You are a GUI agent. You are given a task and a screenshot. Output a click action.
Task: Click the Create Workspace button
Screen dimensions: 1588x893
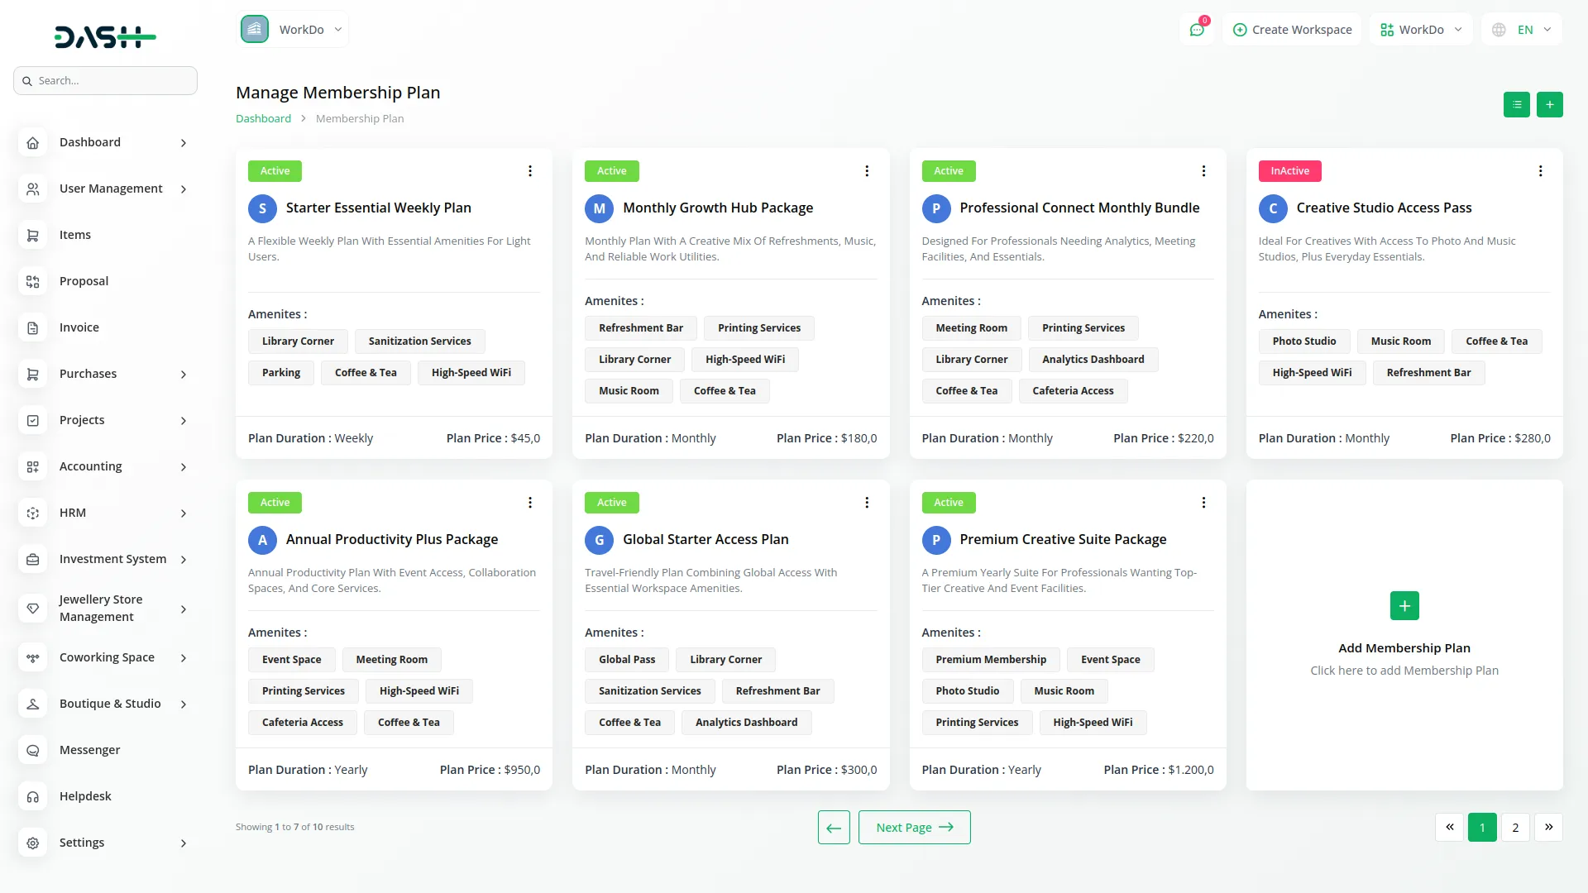[1292, 29]
